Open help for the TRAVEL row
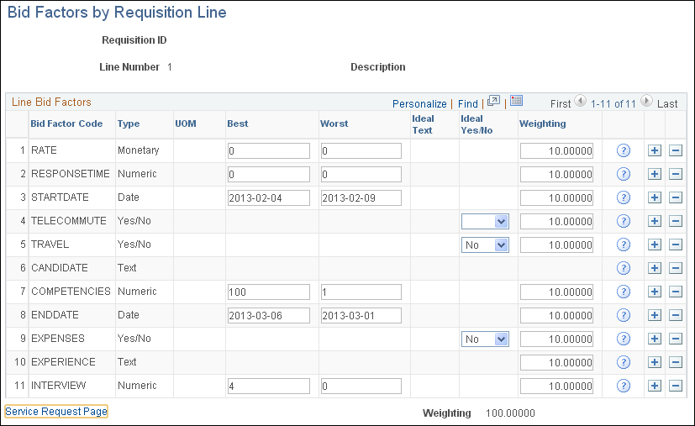 [x=624, y=245]
